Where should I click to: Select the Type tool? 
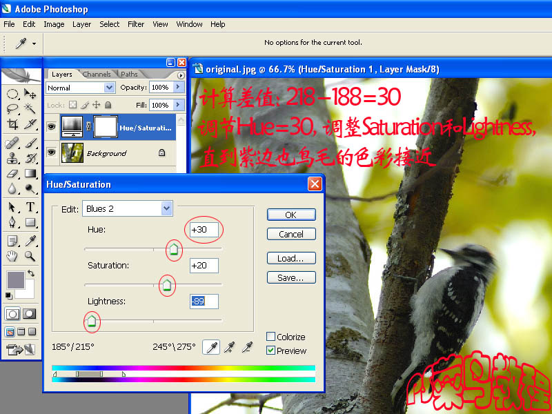30,208
